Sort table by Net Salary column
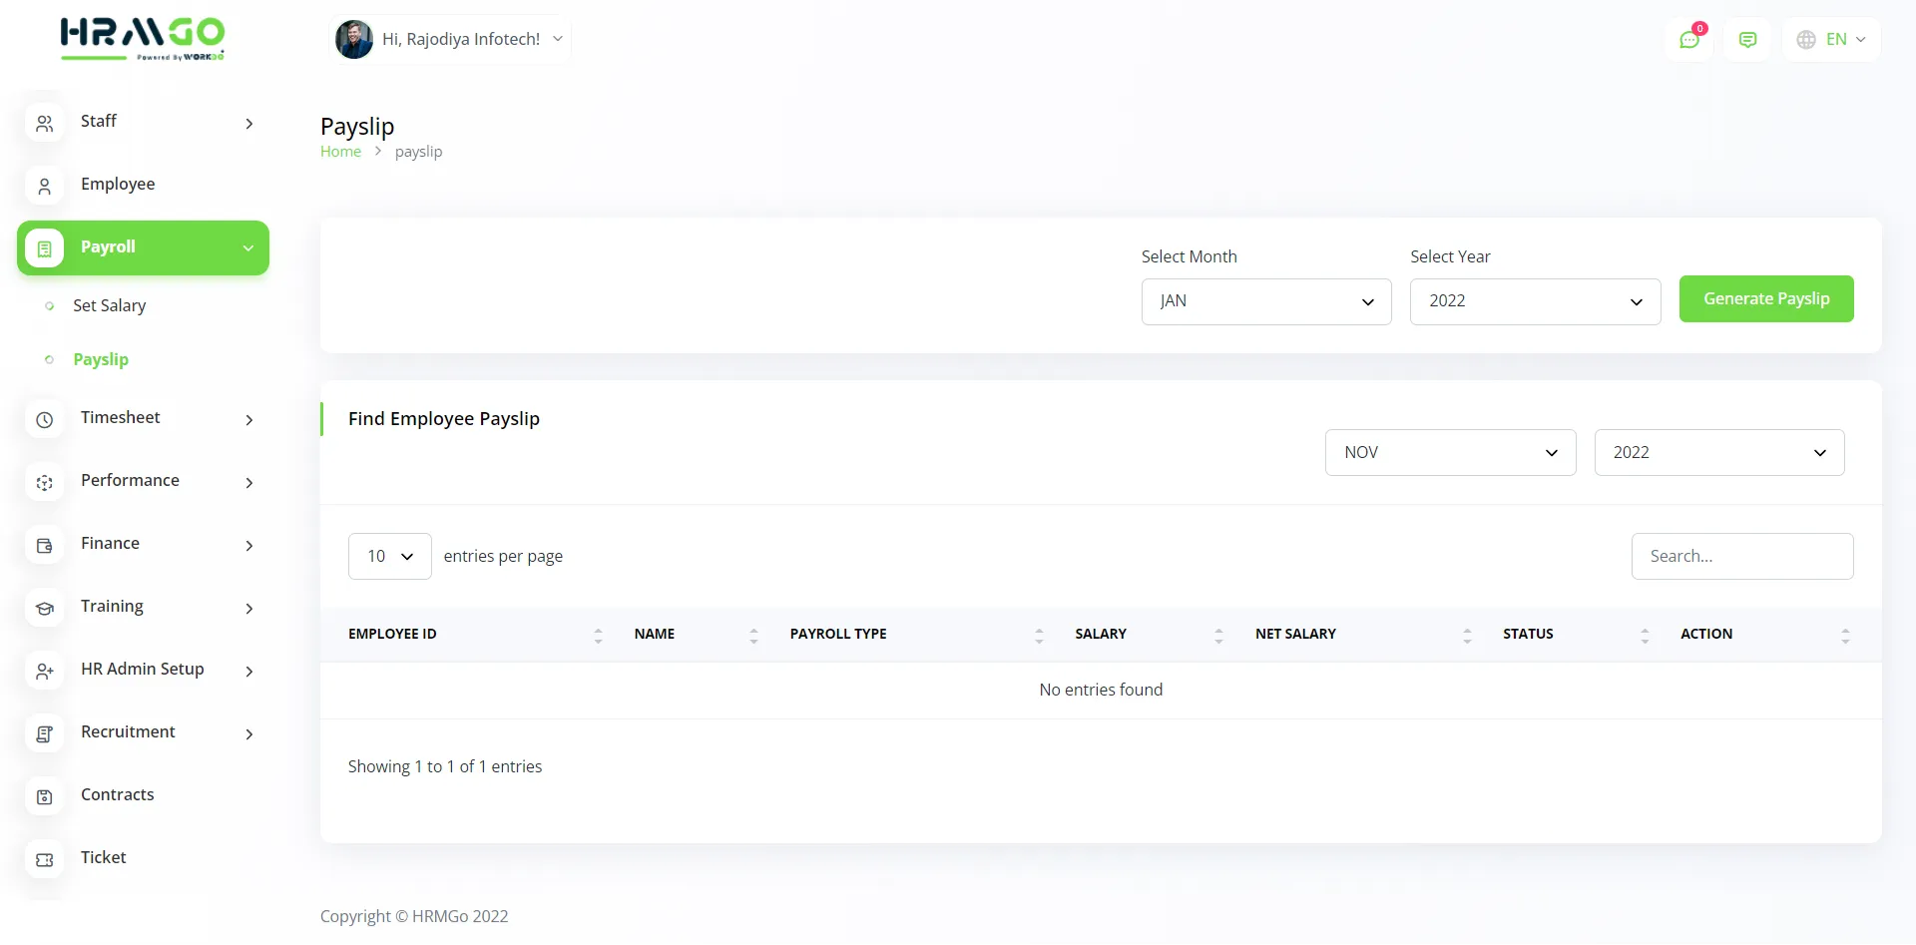 [x=1467, y=636]
